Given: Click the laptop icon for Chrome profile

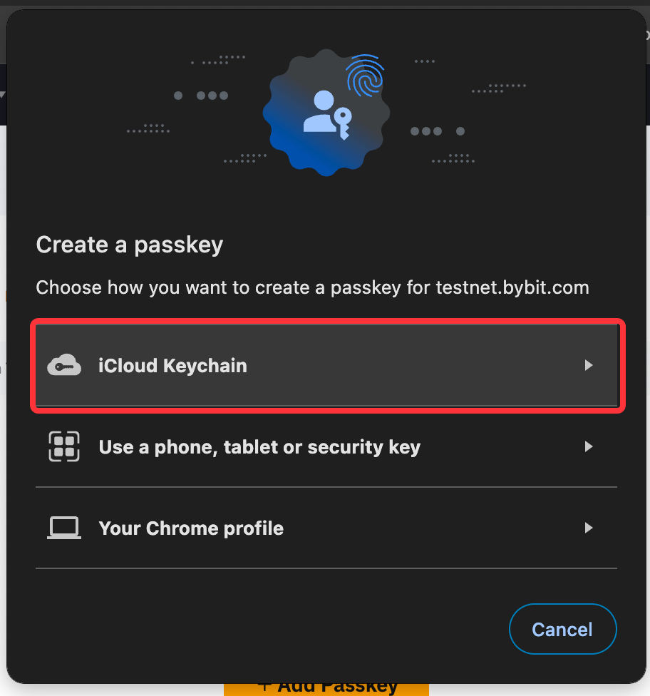Looking at the screenshot, I should [x=63, y=528].
